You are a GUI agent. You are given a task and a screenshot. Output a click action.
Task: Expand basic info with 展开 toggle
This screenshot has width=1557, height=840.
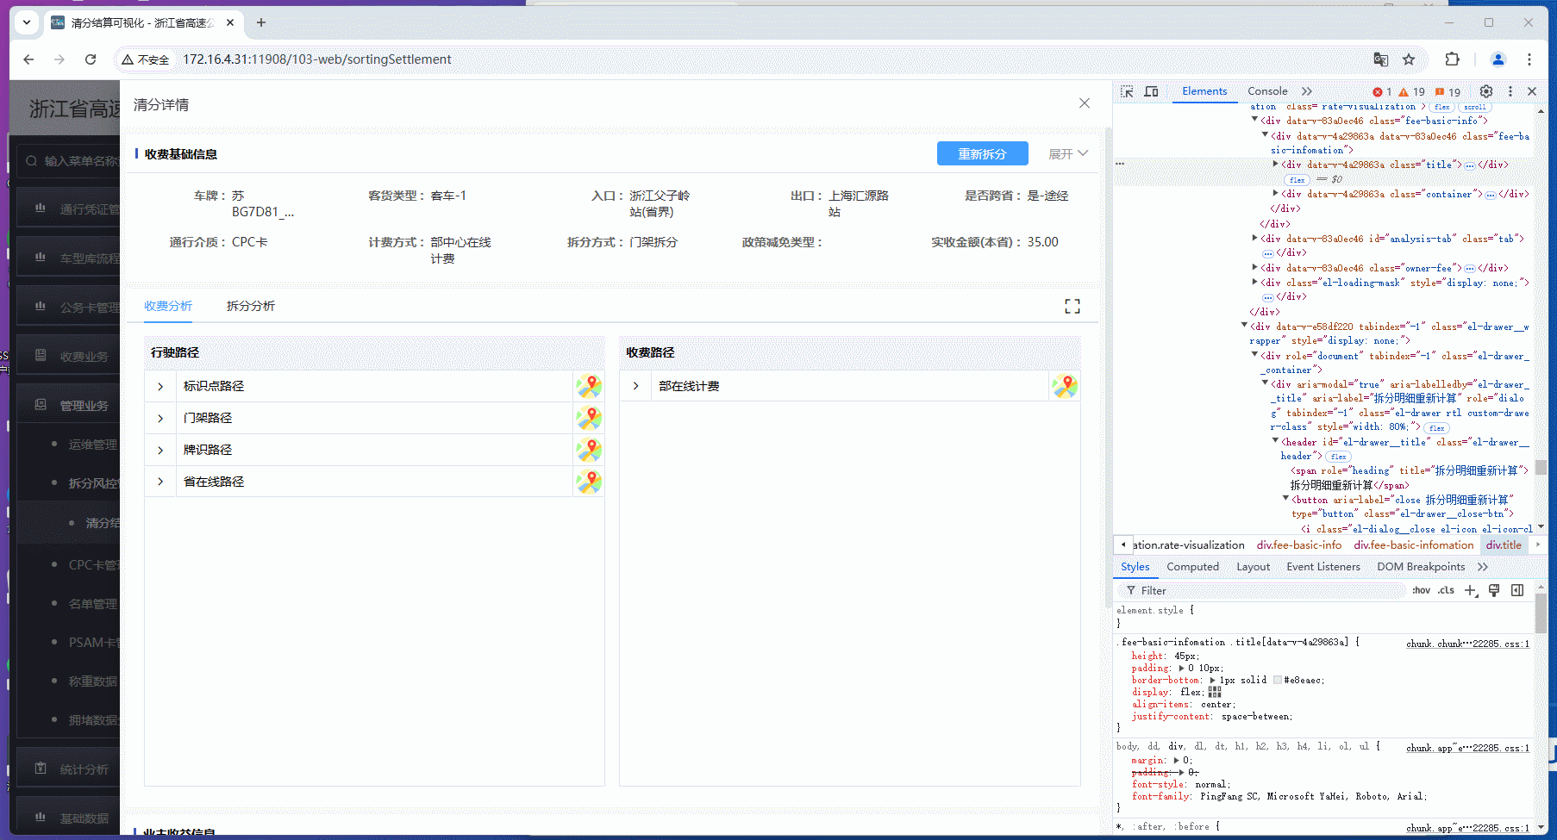point(1068,154)
